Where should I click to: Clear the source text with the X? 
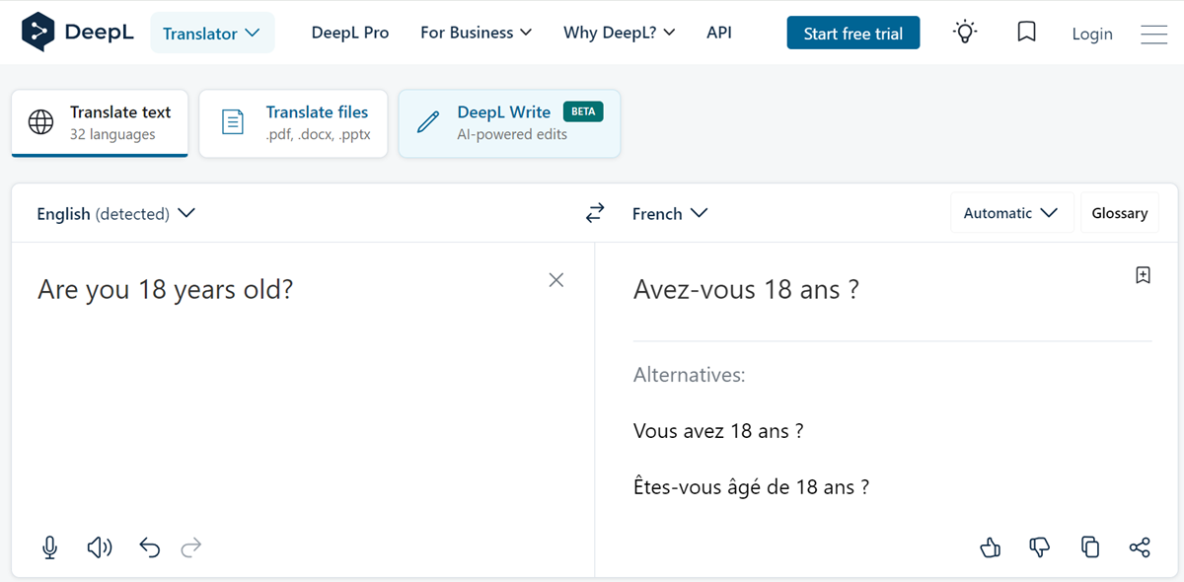click(556, 280)
